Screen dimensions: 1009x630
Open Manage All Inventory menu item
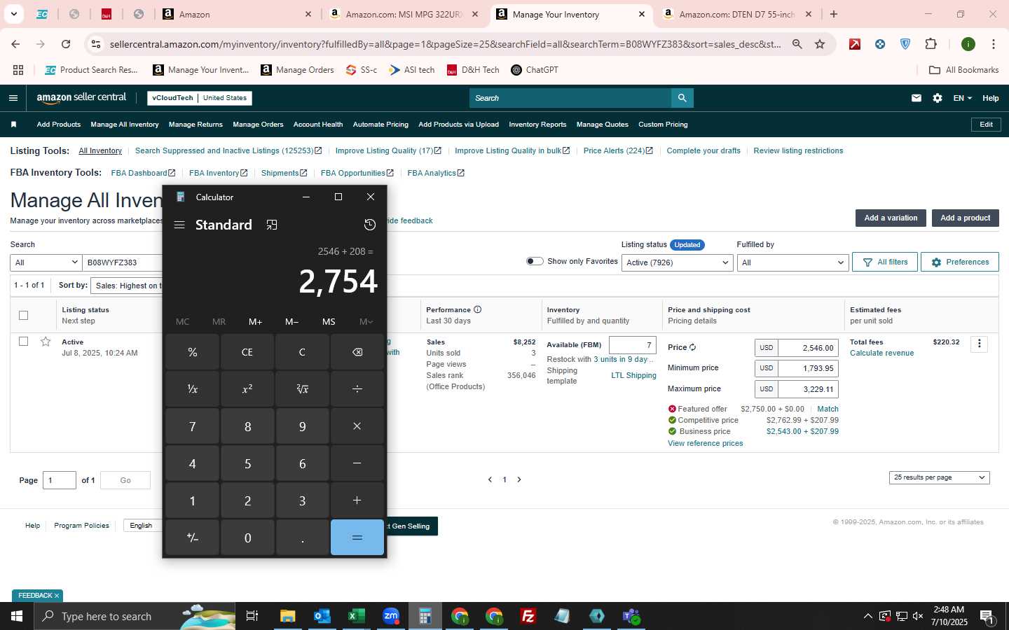(125, 125)
